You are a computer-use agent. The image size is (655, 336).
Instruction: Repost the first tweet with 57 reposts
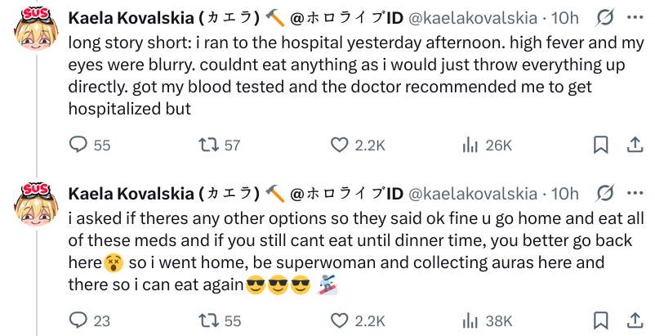click(x=210, y=145)
